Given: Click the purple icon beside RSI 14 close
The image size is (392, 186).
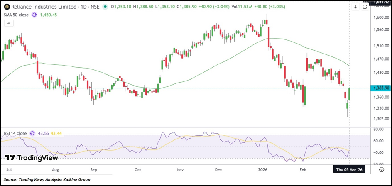Looking at the screenshot, I should 30,133.
